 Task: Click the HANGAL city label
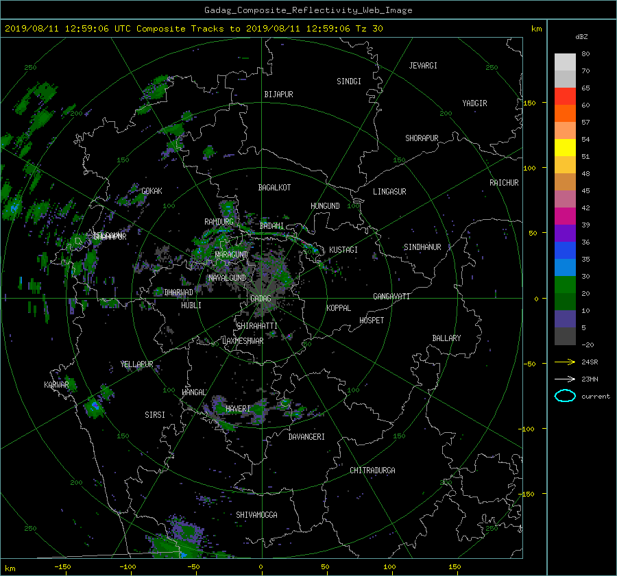[193, 392]
